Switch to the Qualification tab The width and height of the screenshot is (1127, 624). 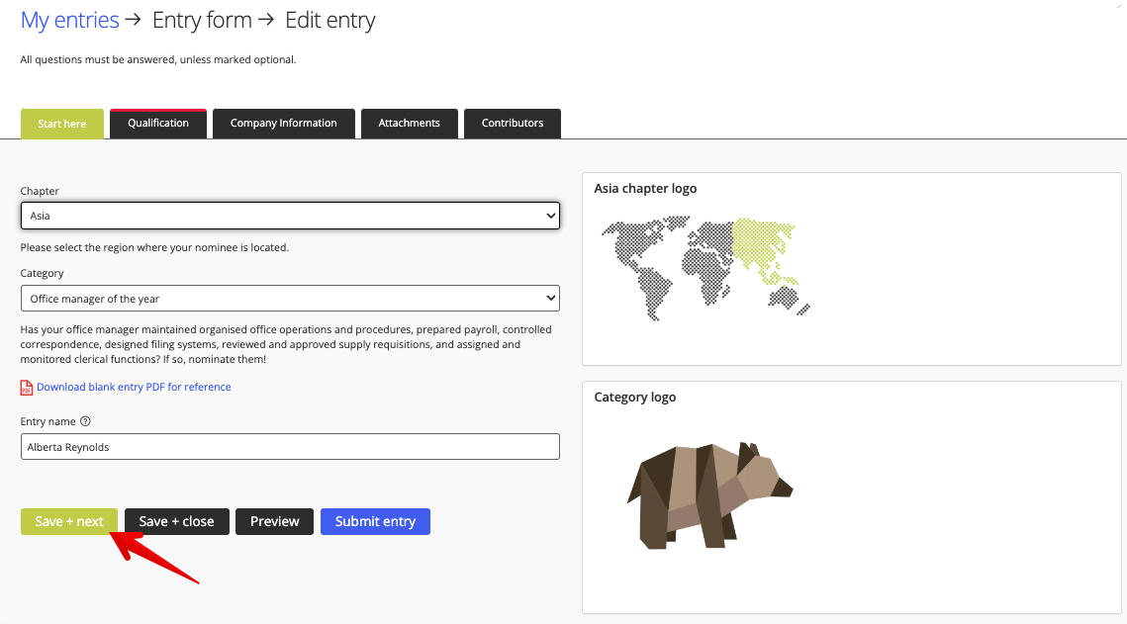157,123
